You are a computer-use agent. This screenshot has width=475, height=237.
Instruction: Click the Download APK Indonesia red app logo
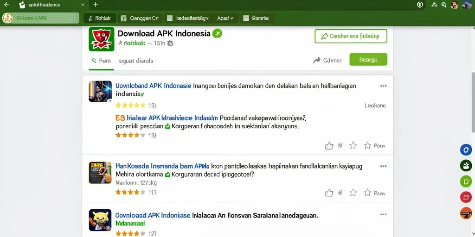102,39
